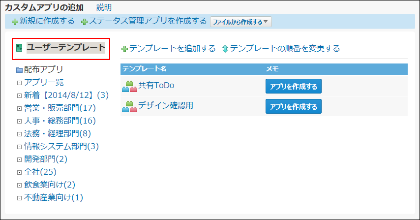Image resolution: width=420 pixels, height=220 pixels.
Task: Open 新着【2014/8/12】(3) category
Action: pyautogui.click(x=66, y=95)
